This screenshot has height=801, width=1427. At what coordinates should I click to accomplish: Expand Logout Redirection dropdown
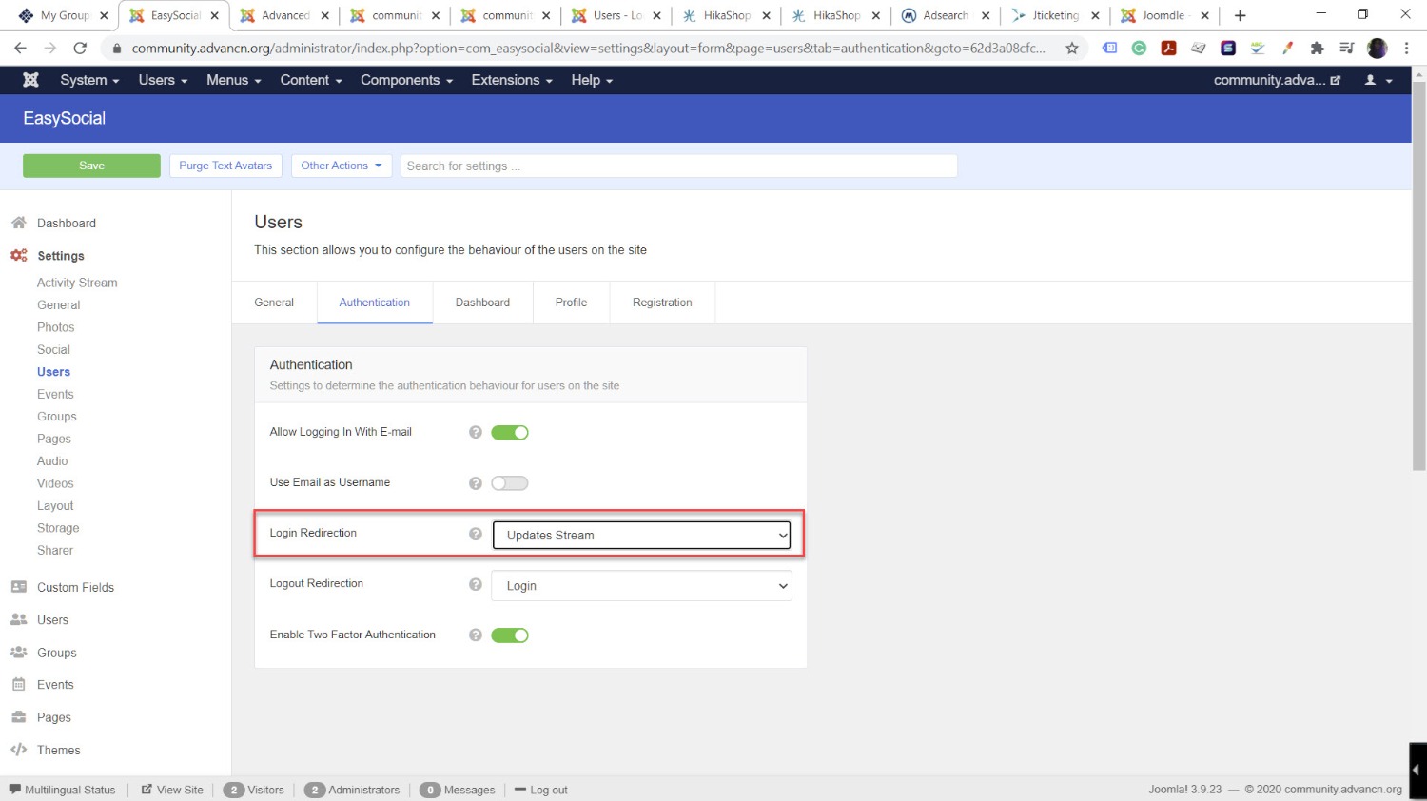click(x=641, y=586)
